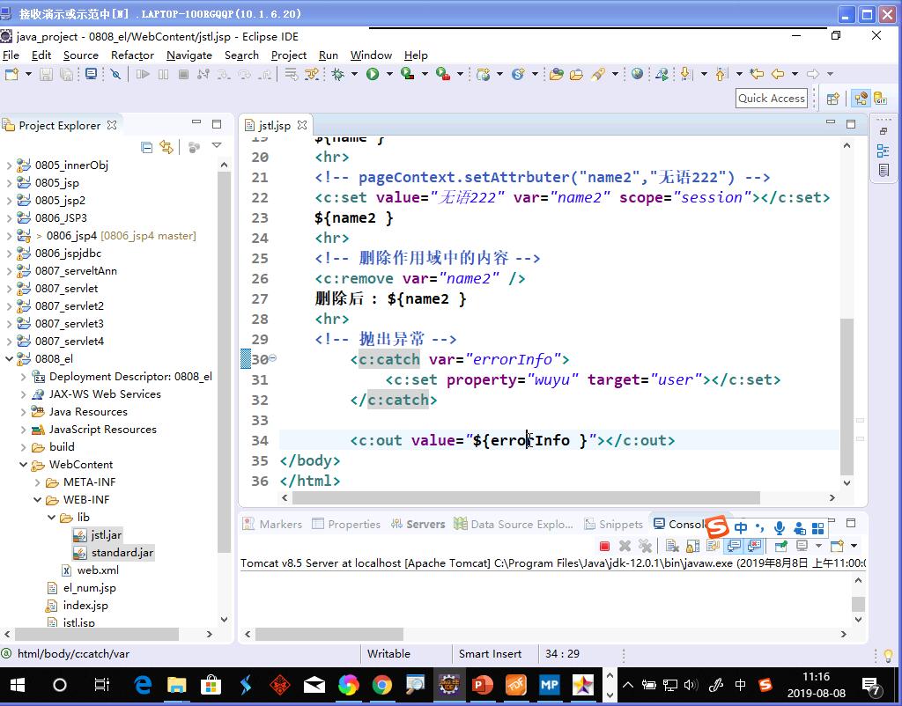
Task: Switch to the Markers tab
Action: click(x=273, y=525)
